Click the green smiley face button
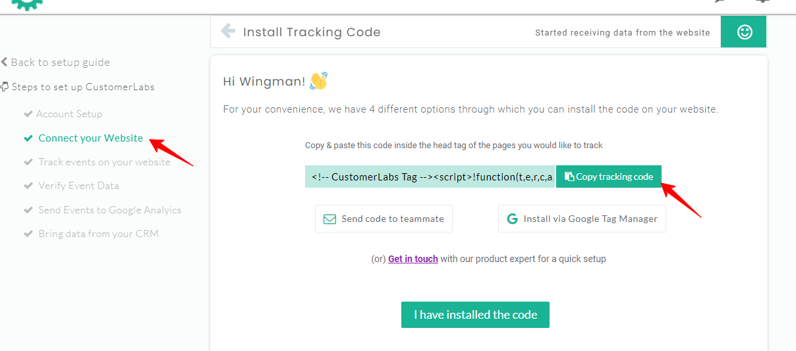Image resolution: width=796 pixels, height=351 pixels. tap(744, 32)
